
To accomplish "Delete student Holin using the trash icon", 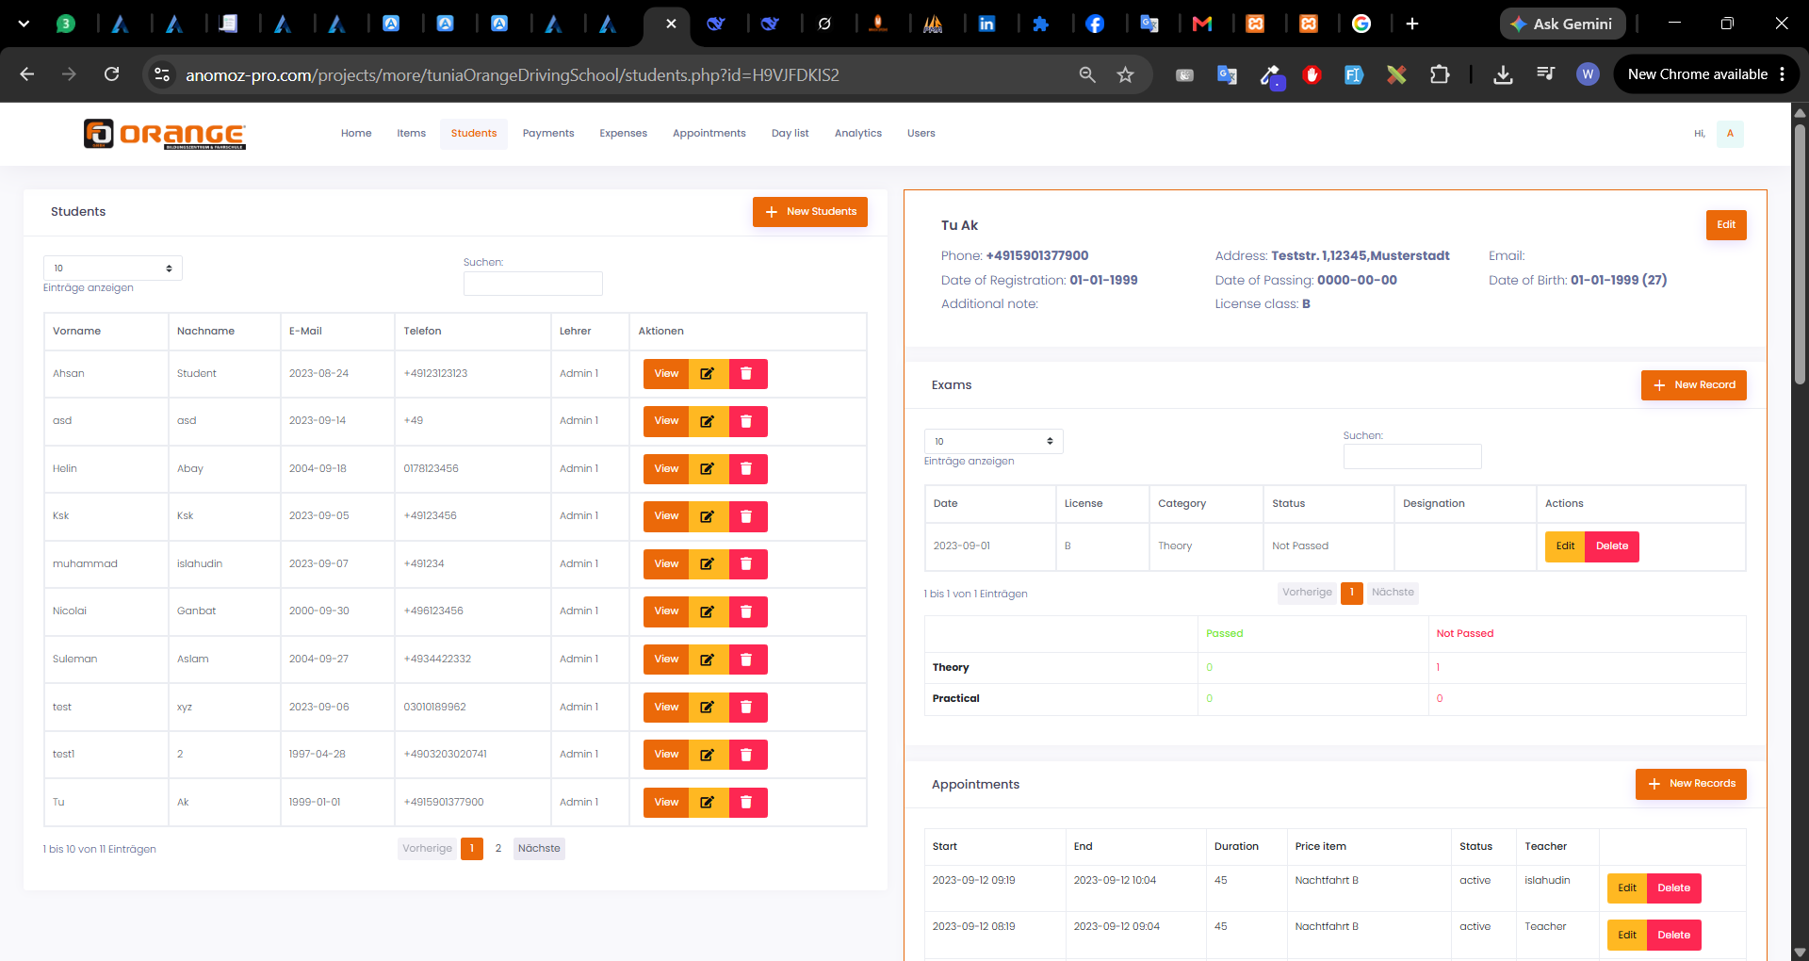I will (x=747, y=469).
